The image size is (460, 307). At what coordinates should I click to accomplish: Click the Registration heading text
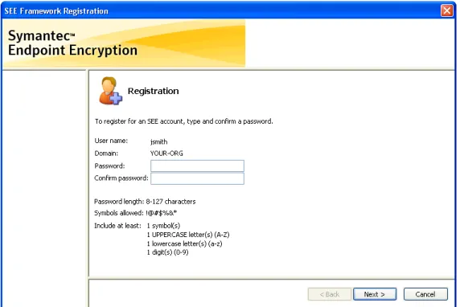(153, 91)
